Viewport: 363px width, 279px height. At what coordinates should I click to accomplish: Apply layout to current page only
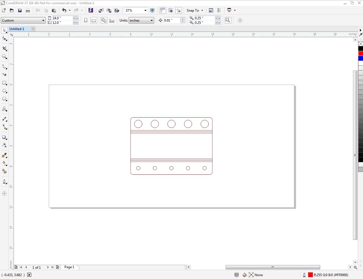[x=112, y=20]
